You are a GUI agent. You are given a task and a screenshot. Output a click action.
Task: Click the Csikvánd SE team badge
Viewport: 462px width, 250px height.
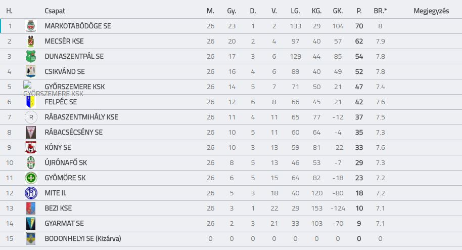(x=31, y=71)
